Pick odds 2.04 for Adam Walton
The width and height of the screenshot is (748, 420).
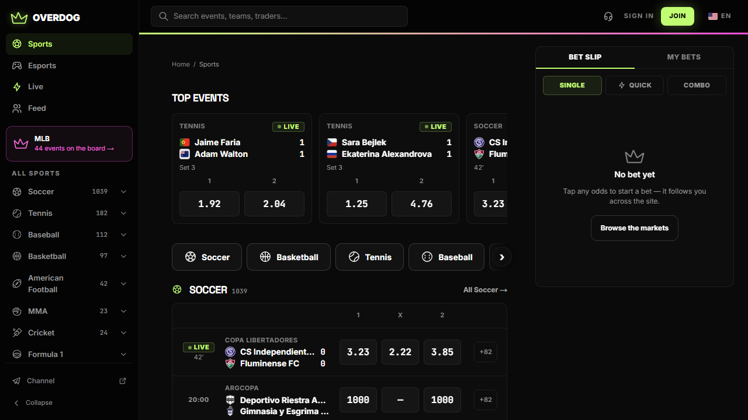point(274,204)
